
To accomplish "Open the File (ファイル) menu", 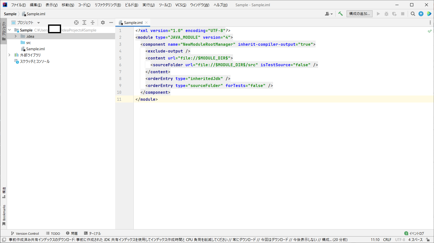I will pos(18,5).
